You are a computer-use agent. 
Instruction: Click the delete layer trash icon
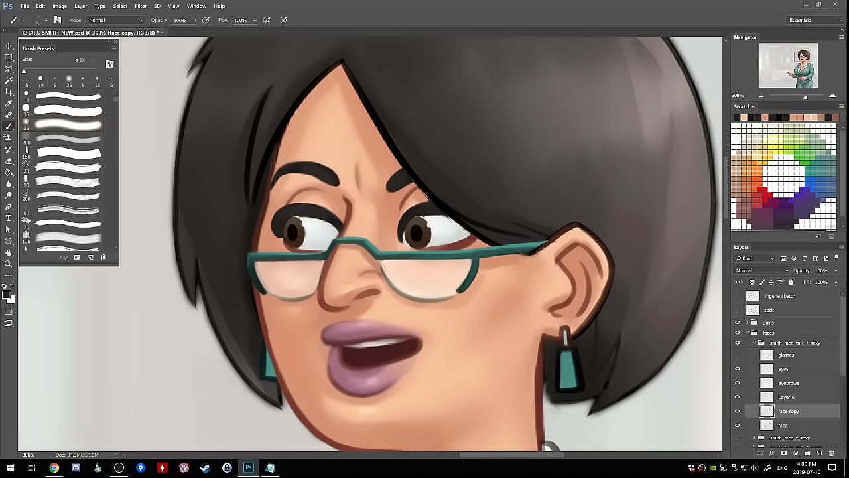(831, 453)
